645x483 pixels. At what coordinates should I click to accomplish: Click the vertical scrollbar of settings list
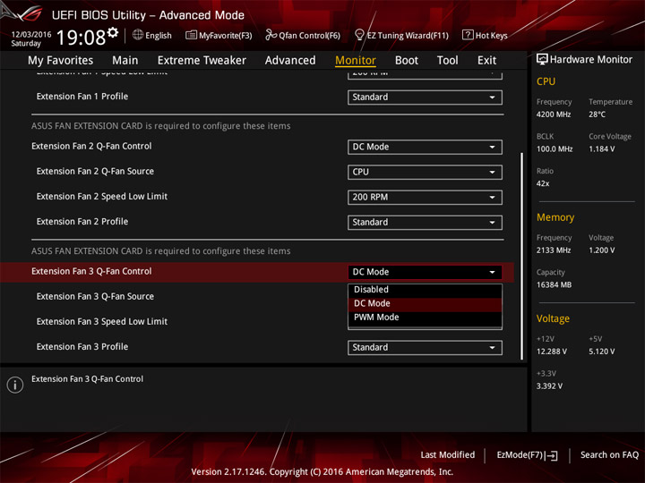pyautogui.click(x=522, y=257)
